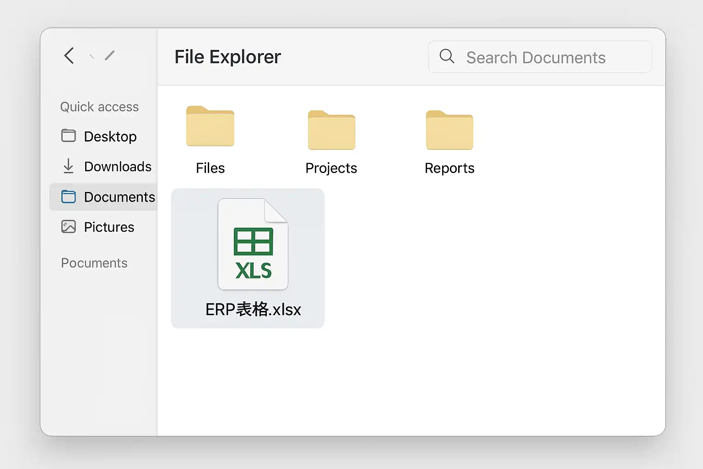Switch to Pictures via its sidebar label
This screenshot has height=469, width=703.
[x=109, y=227]
